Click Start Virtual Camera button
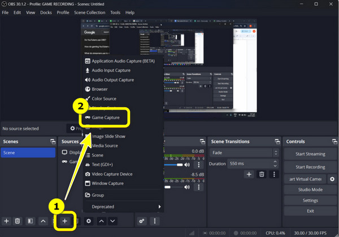The height and width of the screenshot is (237, 339). (305, 179)
